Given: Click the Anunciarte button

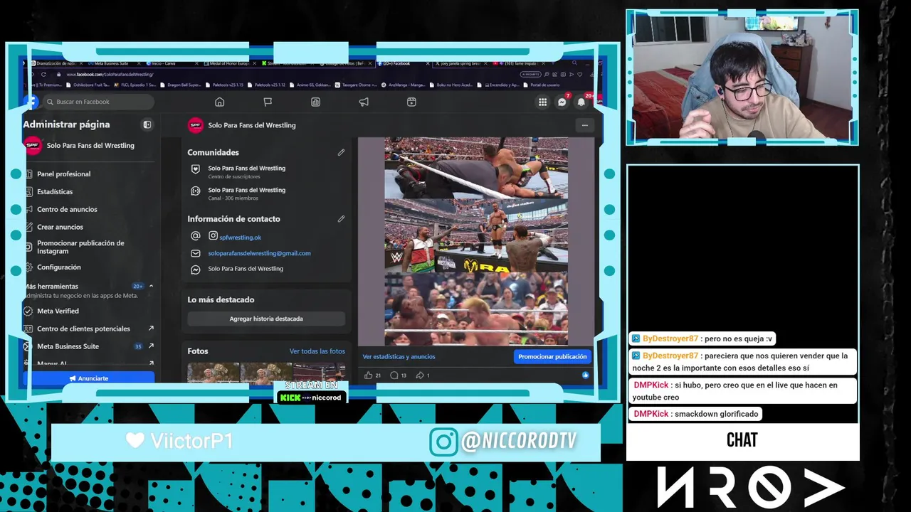Looking at the screenshot, I should pos(89,378).
